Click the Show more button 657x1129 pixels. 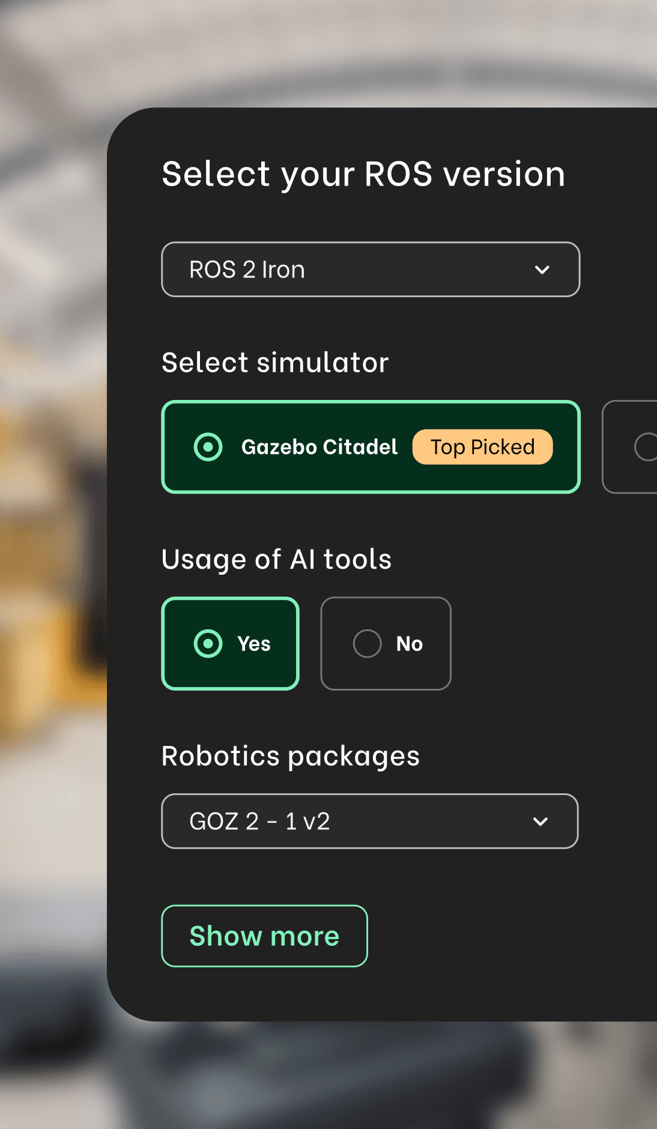tap(264, 936)
